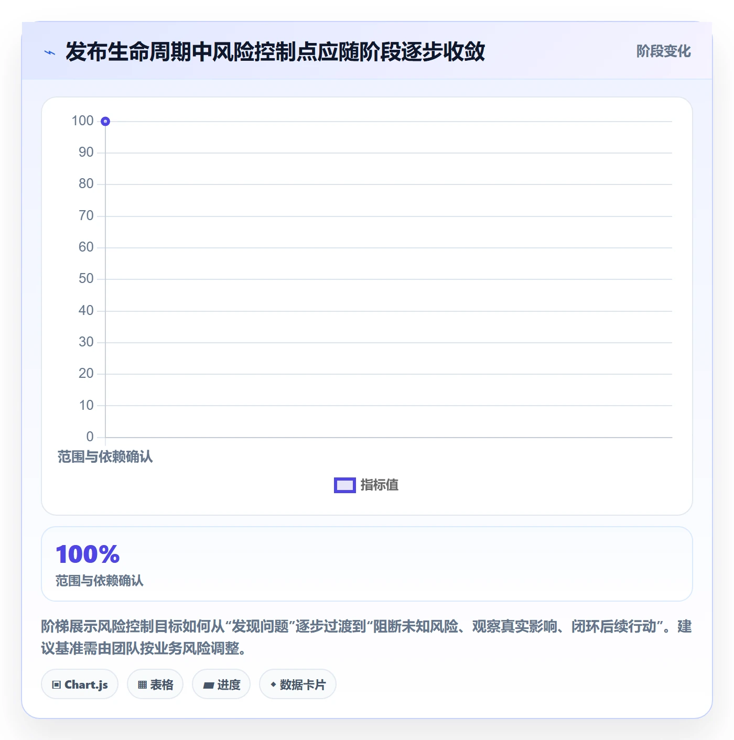
Task: Click the 数据卡片 tag chip
Action: click(x=298, y=684)
